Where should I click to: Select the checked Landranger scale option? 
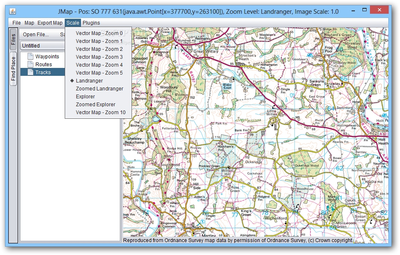[99, 81]
